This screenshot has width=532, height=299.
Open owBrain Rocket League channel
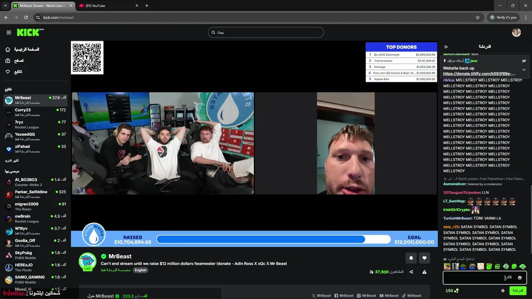pos(35,218)
